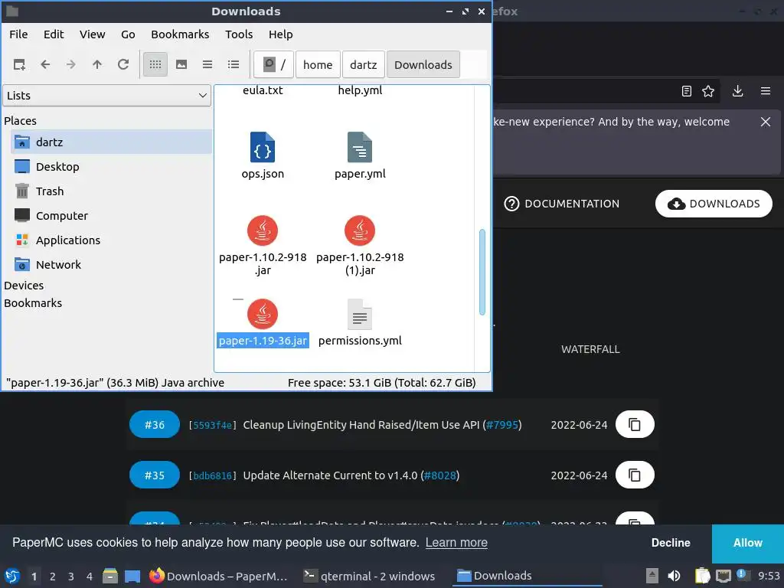Image resolution: width=784 pixels, height=588 pixels.
Task: Switch to virtual desktop 2
Action: 53,577
